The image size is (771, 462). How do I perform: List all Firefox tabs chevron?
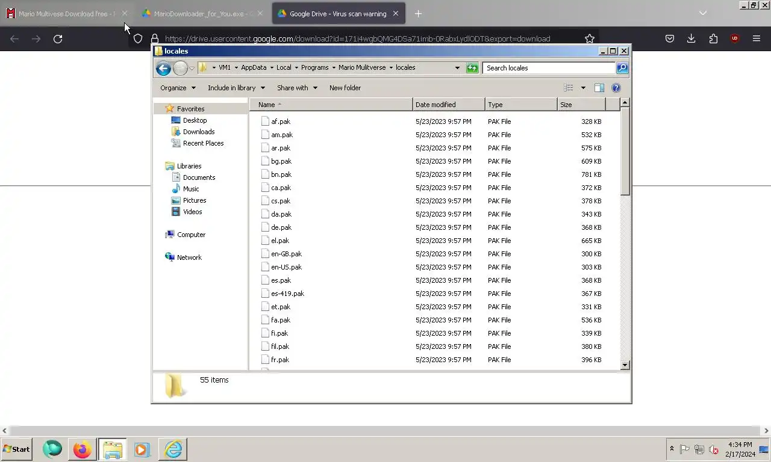702,13
